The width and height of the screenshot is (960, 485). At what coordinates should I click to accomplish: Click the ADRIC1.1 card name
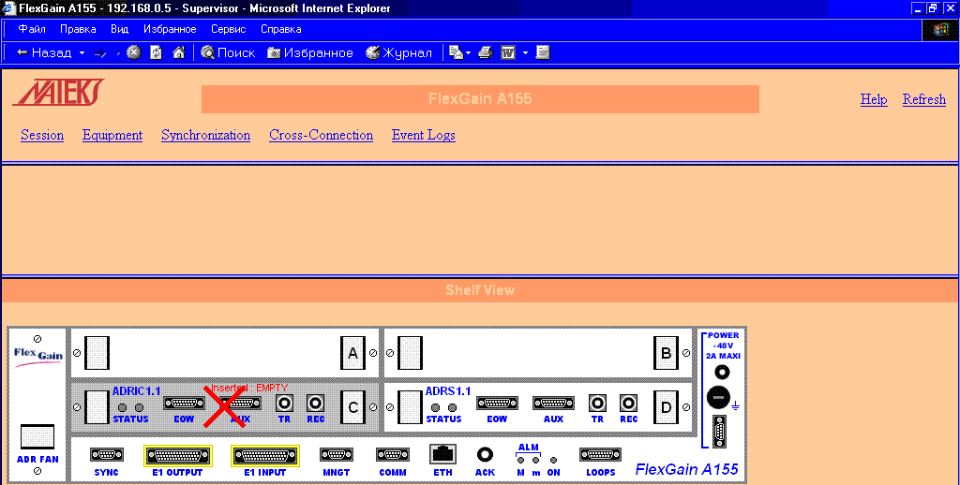(x=136, y=390)
